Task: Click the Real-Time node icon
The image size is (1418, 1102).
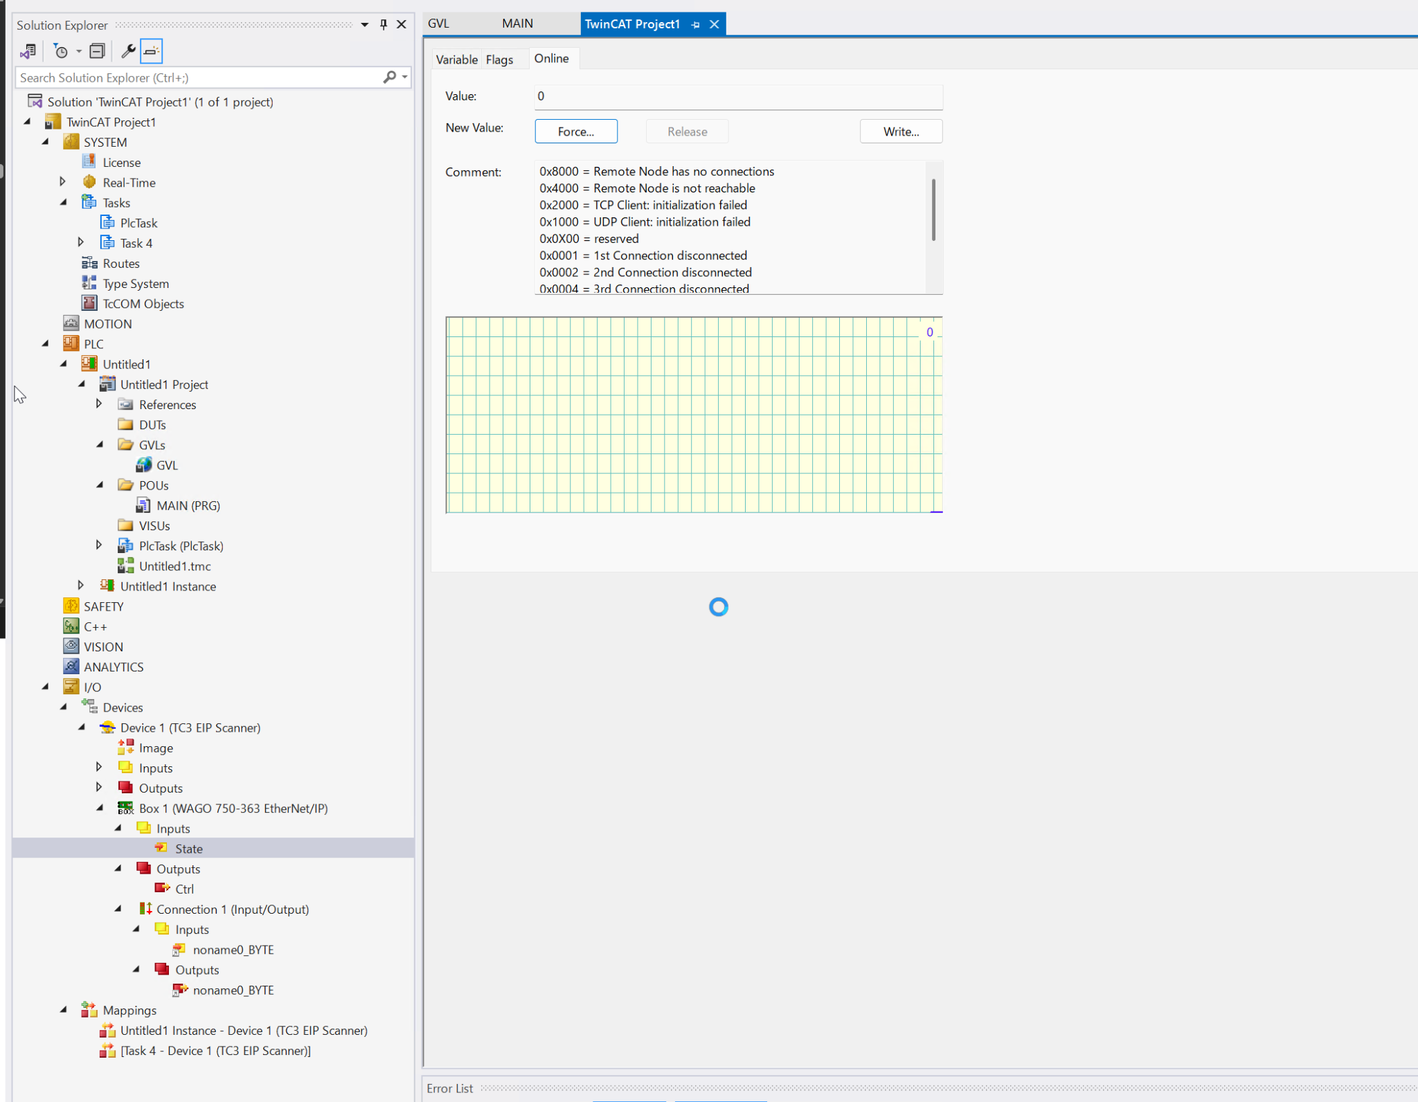Action: pyautogui.click(x=89, y=182)
